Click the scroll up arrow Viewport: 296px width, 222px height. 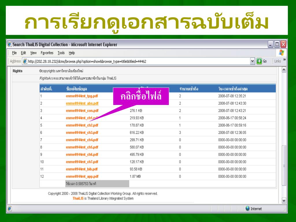[x=284, y=70]
